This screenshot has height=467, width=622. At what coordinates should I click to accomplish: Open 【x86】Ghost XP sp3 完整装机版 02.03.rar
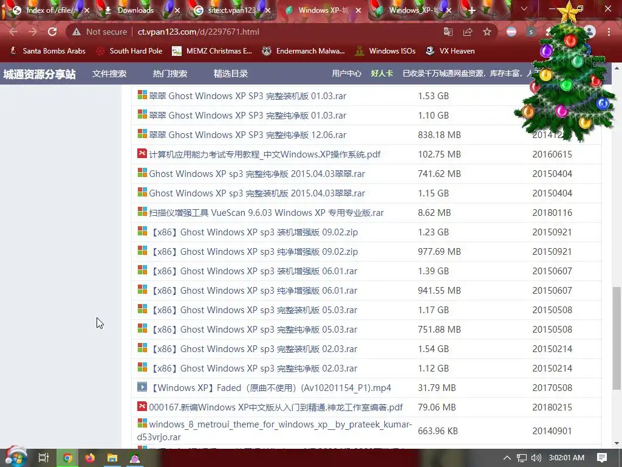pos(253,348)
